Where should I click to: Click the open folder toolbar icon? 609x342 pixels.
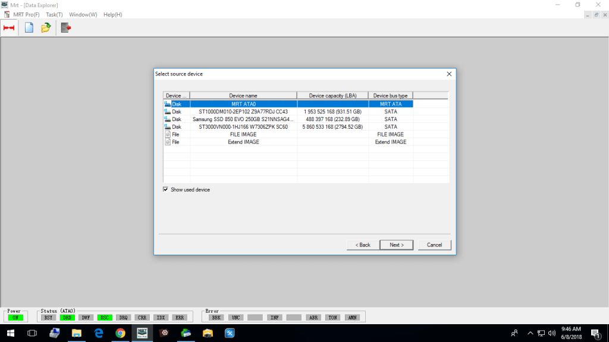click(46, 27)
